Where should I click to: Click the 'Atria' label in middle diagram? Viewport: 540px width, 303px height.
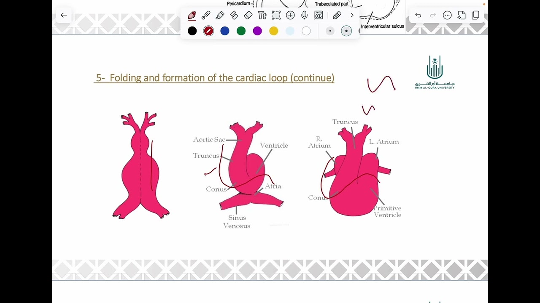273,186
